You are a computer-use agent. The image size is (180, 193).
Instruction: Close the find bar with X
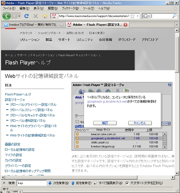pyautogui.click(x=4, y=183)
